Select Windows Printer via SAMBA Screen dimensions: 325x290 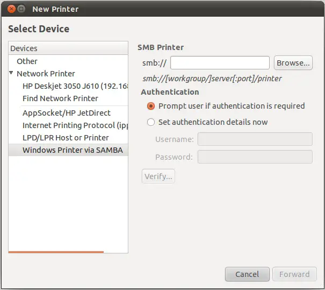[x=73, y=150]
